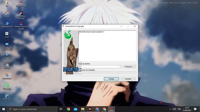Open File Explorer from the taskbar
The image size is (200, 112).
82,109
